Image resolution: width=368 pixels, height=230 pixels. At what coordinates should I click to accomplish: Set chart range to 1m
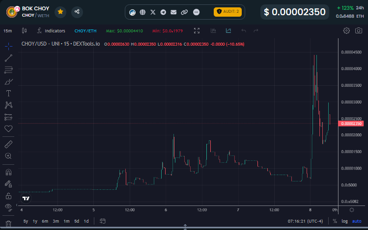(66, 221)
